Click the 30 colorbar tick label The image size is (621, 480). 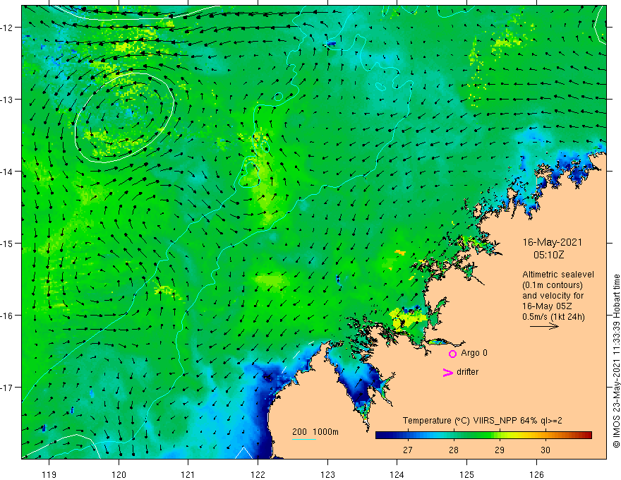pyautogui.click(x=545, y=450)
